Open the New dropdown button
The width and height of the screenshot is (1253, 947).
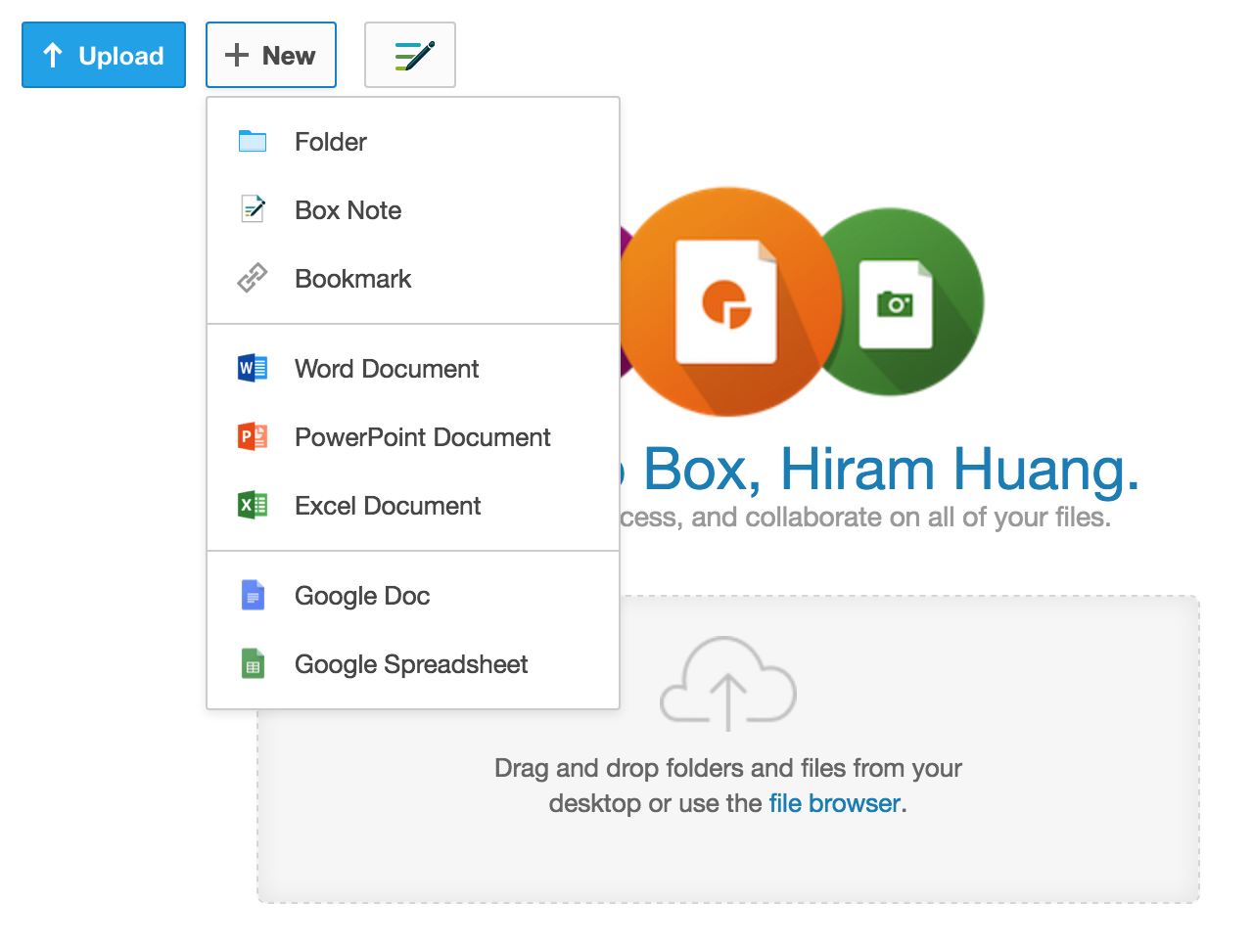[x=271, y=55]
